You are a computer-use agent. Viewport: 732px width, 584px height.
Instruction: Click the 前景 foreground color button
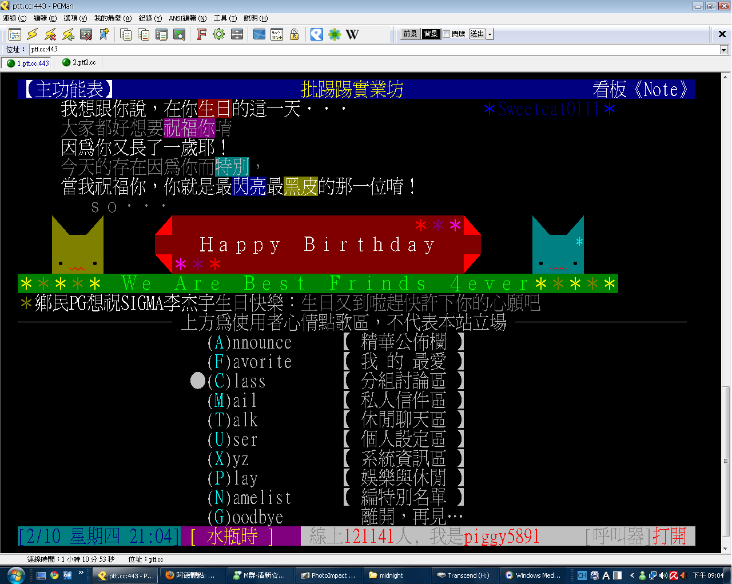(x=410, y=34)
